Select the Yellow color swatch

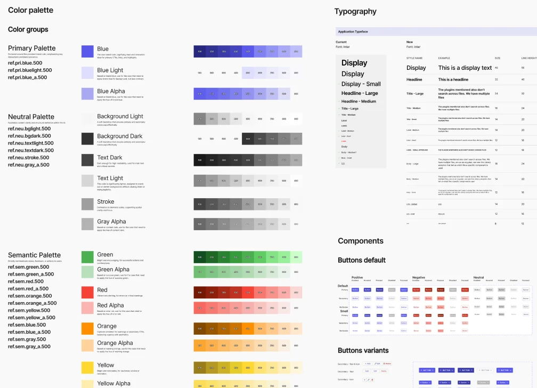(x=87, y=367)
